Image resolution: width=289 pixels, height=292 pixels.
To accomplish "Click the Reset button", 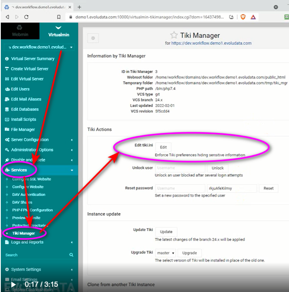I will pyautogui.click(x=268, y=188).
